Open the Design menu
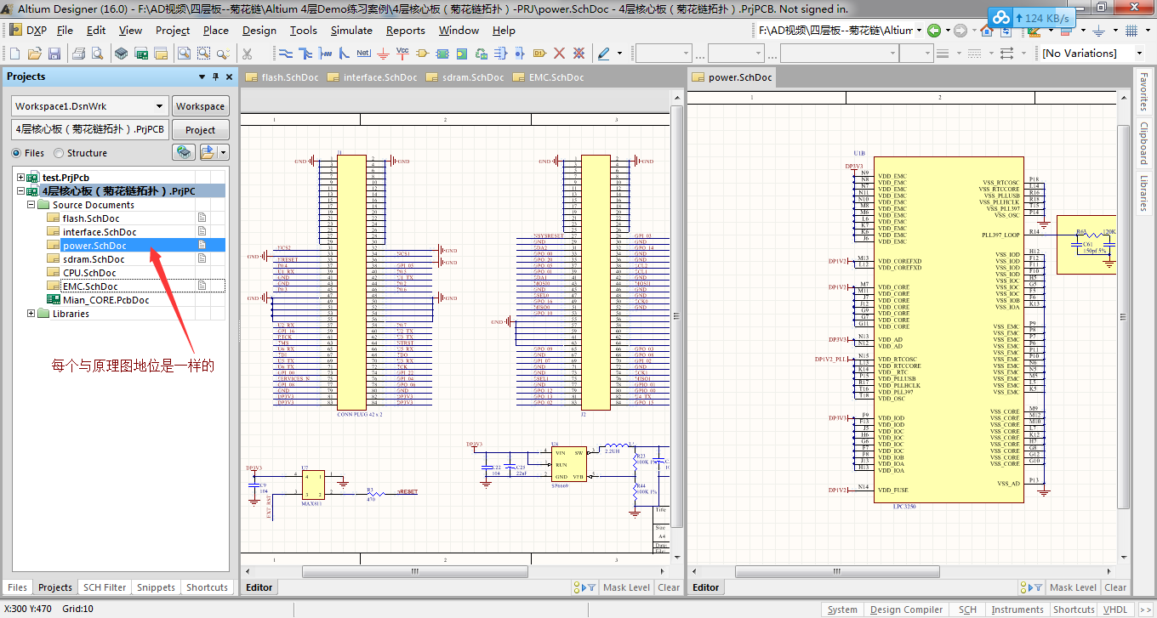Screen dimensions: 1157x618 [x=259, y=31]
